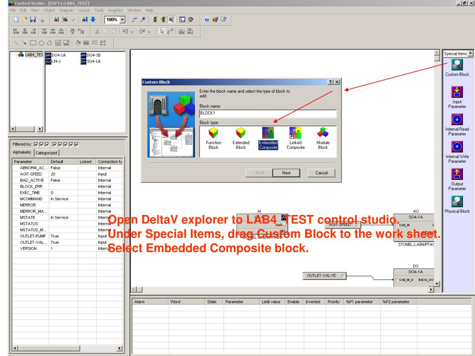Select the AGIT-SPEED parameter row
Viewport: 475px width, 356px height.
[68, 174]
